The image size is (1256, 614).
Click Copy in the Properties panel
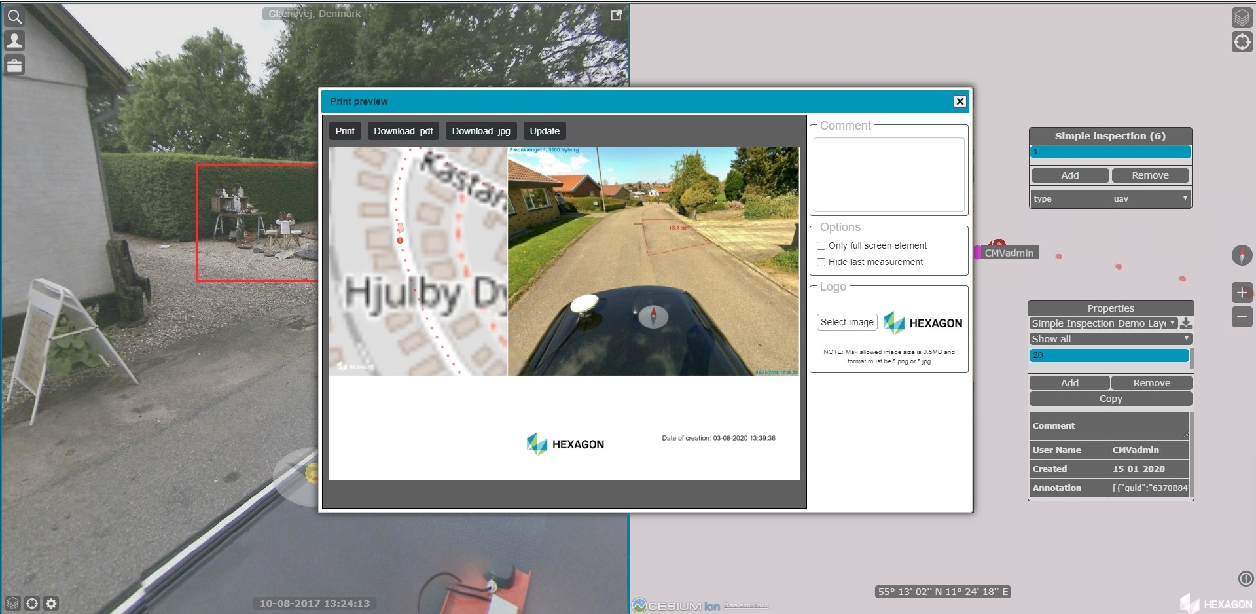(1110, 399)
